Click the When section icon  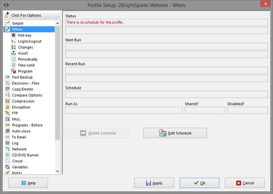[x=7, y=29]
